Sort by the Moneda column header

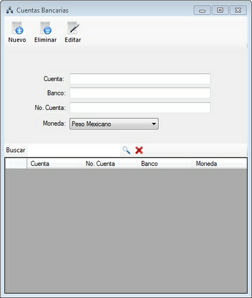pyautogui.click(x=219, y=164)
